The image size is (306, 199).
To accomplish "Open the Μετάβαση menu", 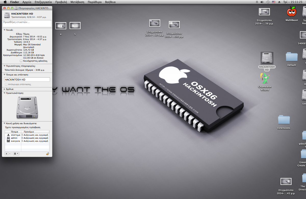I will [77, 2].
